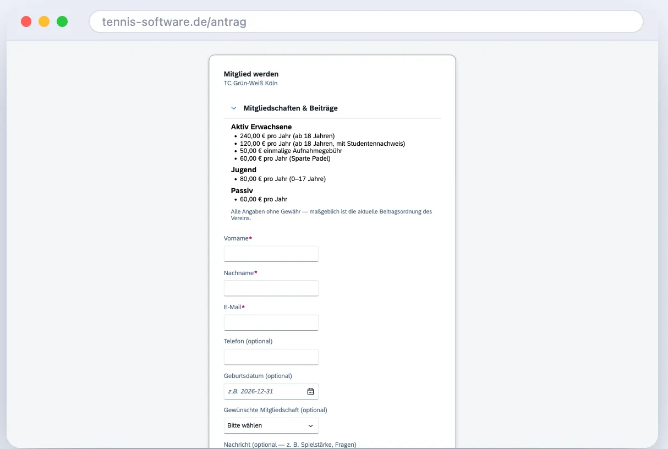Click the 'Alle Angaben ohne Gewähr' disclaimer text
Image resolution: width=668 pixels, height=449 pixels.
[x=332, y=215]
